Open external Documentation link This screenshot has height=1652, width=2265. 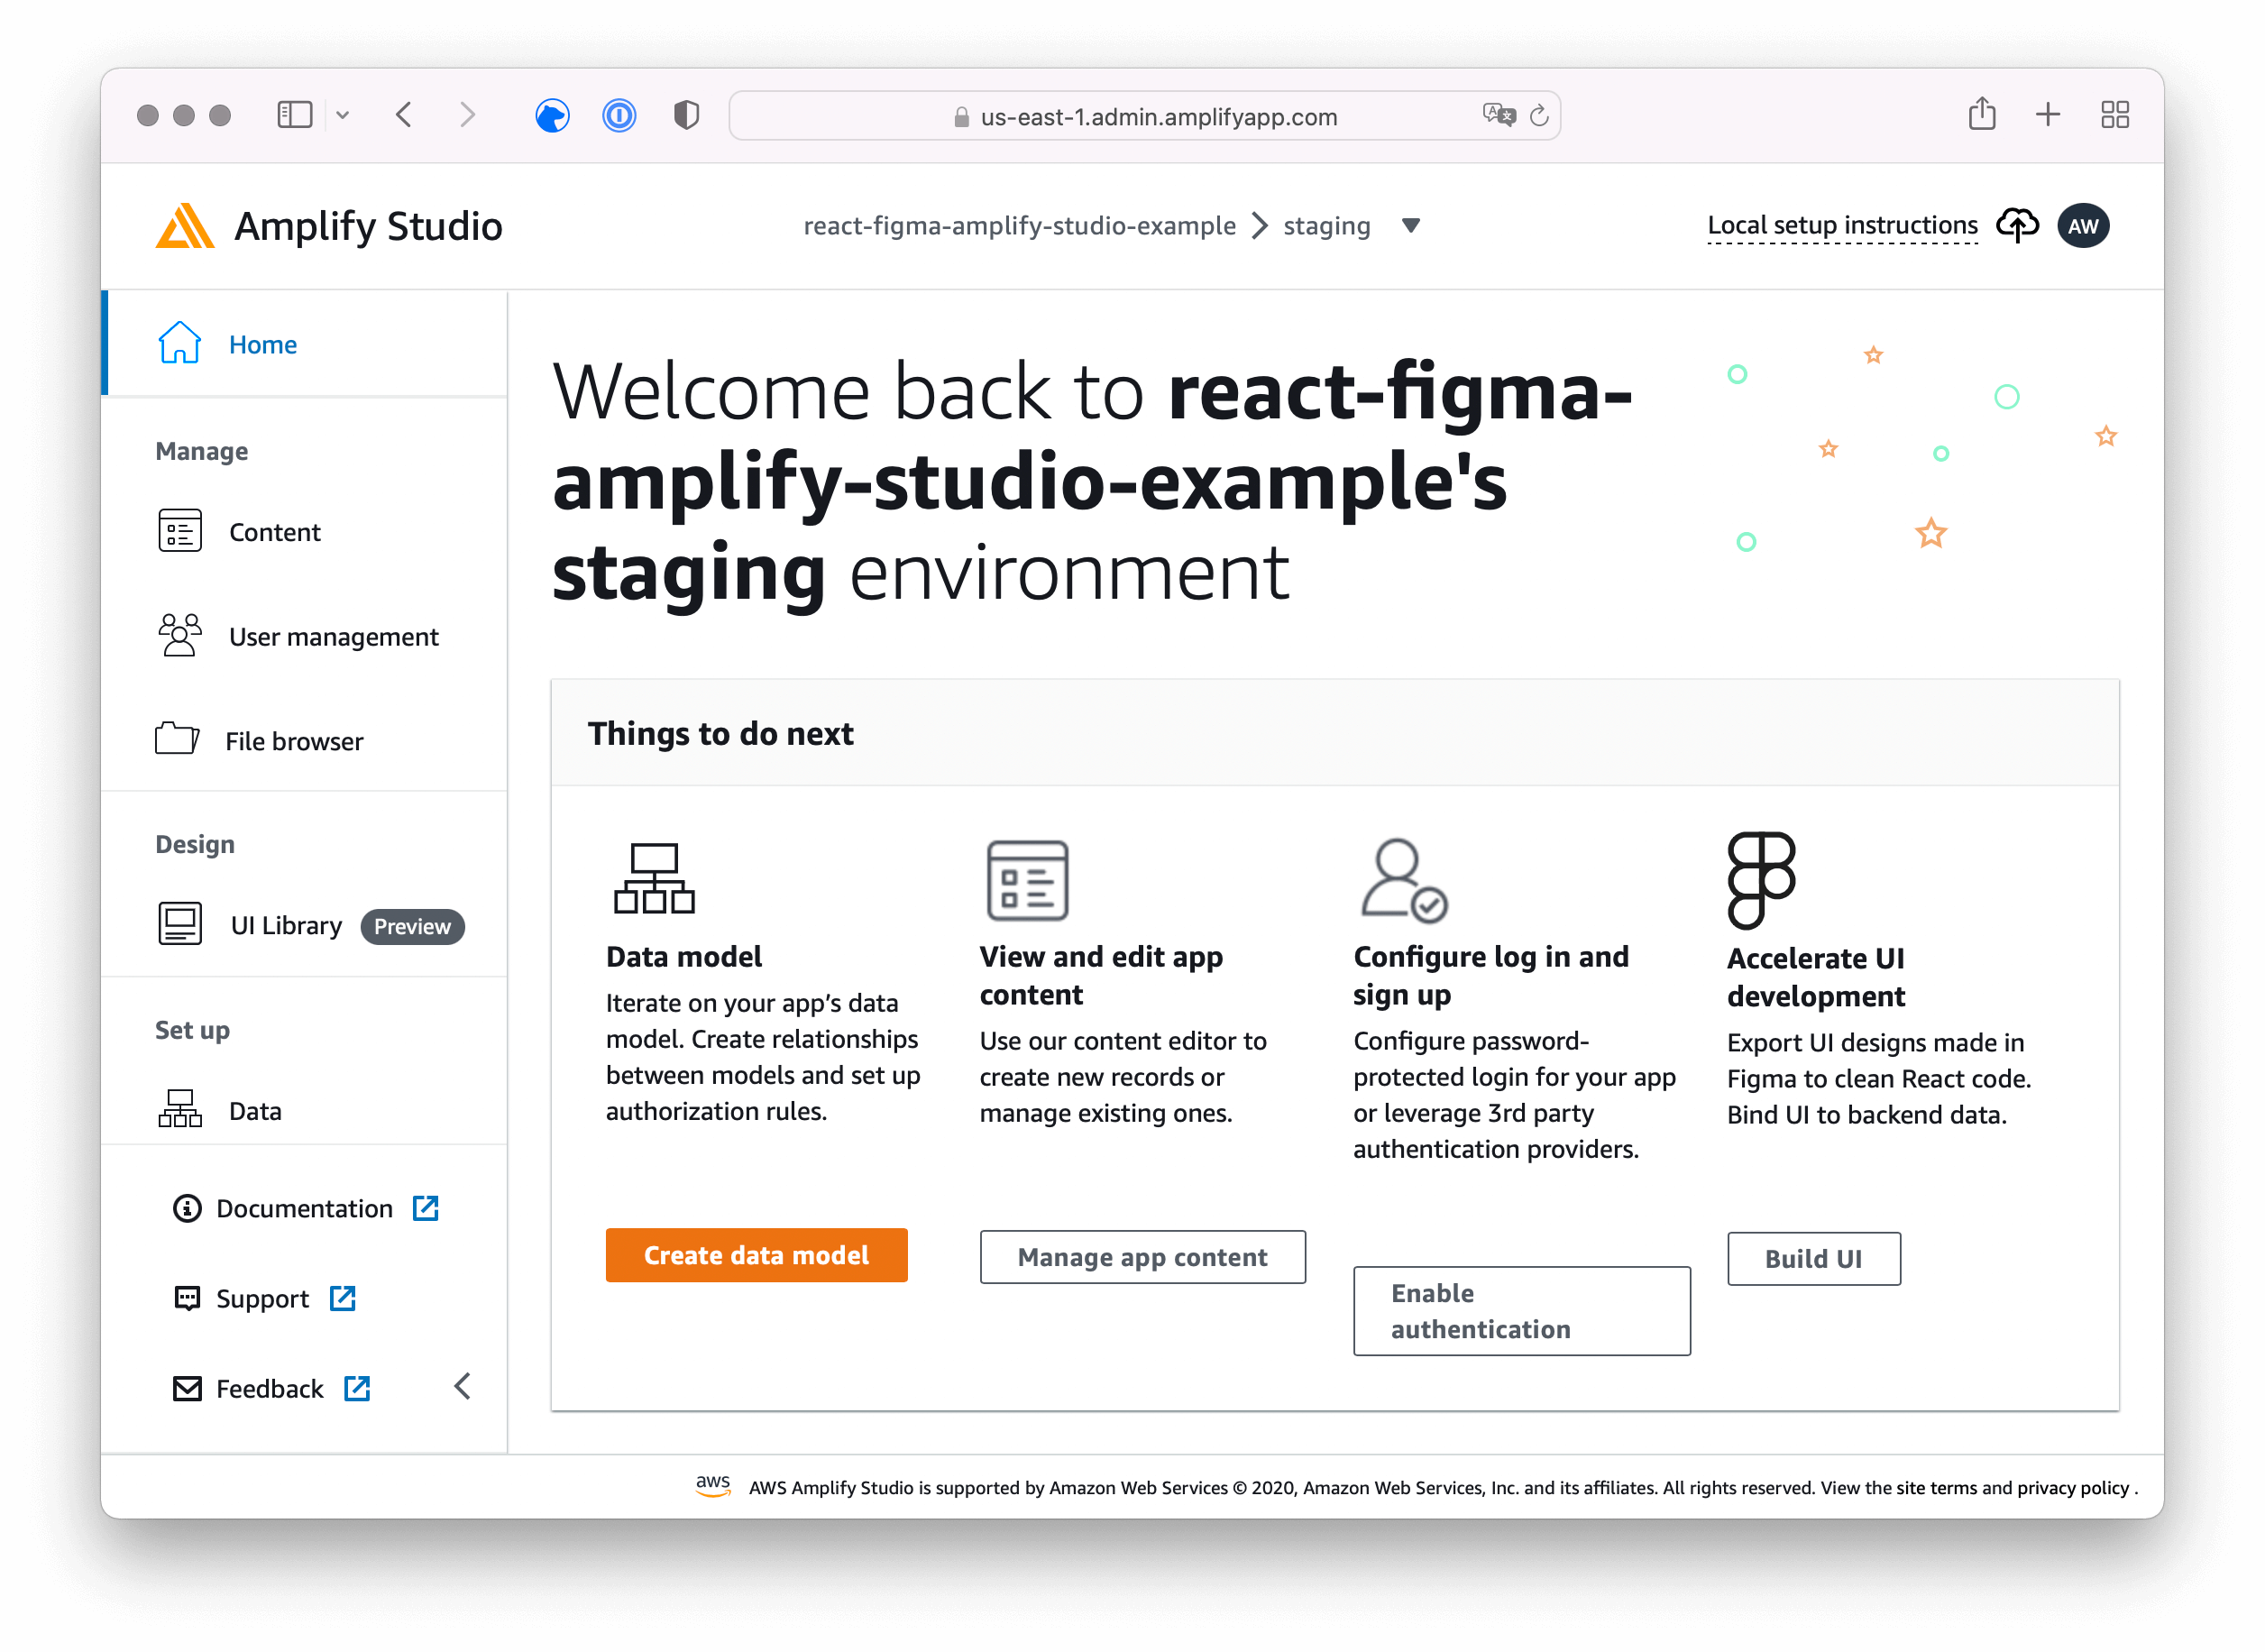coord(304,1208)
